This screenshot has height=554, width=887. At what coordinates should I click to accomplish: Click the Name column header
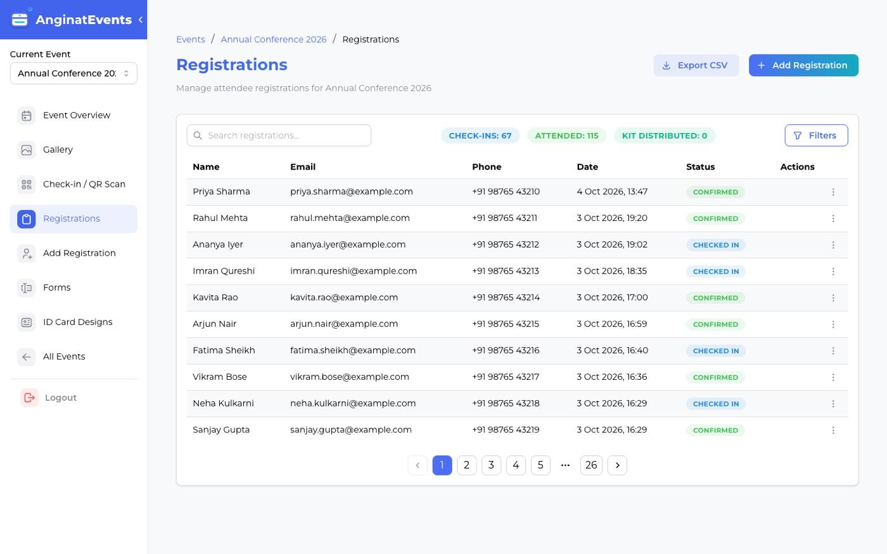coord(206,167)
